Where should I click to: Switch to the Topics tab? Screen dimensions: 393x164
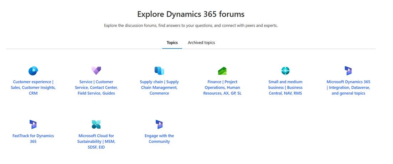172,43
